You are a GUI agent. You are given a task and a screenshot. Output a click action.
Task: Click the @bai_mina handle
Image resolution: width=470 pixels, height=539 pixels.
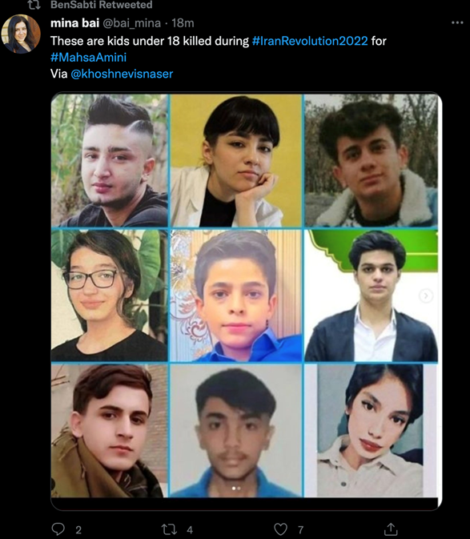point(131,23)
